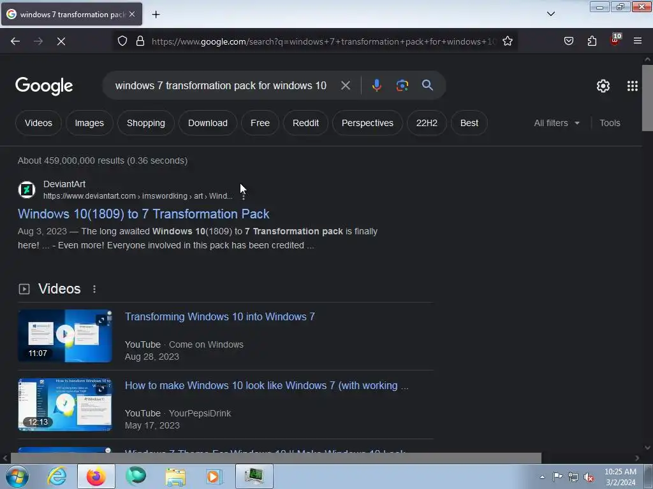Apply the Download filter chip
The image size is (653, 489).
pos(208,123)
